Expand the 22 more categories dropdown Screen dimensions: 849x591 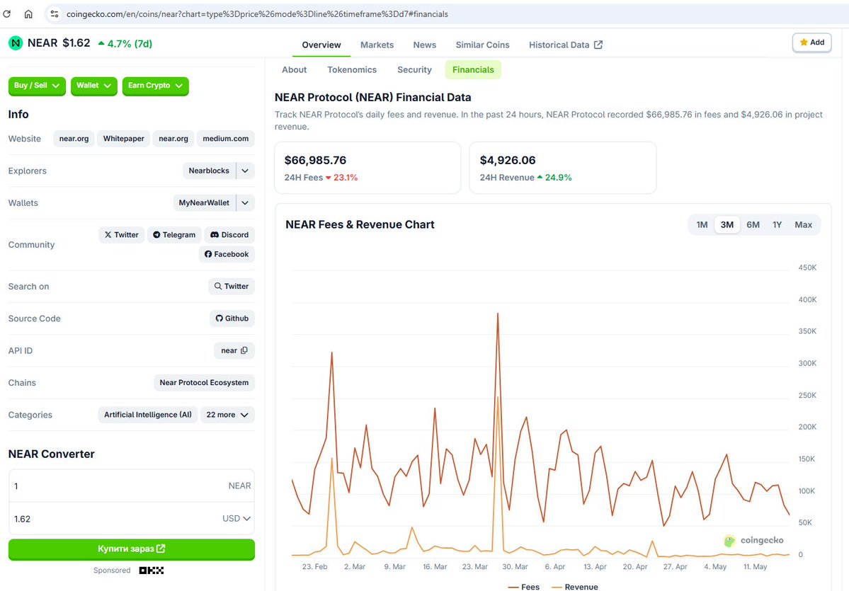tap(227, 415)
